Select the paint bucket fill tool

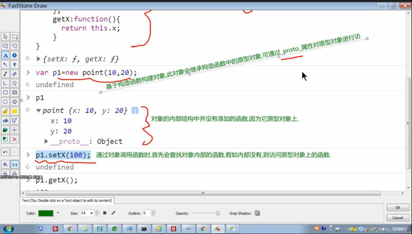coord(5,120)
